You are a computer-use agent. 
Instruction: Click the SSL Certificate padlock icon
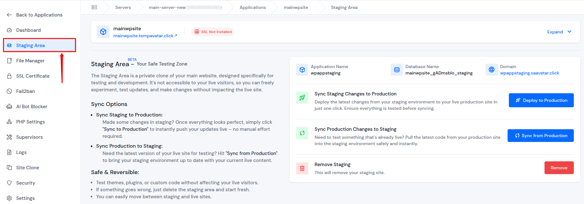(x=9, y=76)
